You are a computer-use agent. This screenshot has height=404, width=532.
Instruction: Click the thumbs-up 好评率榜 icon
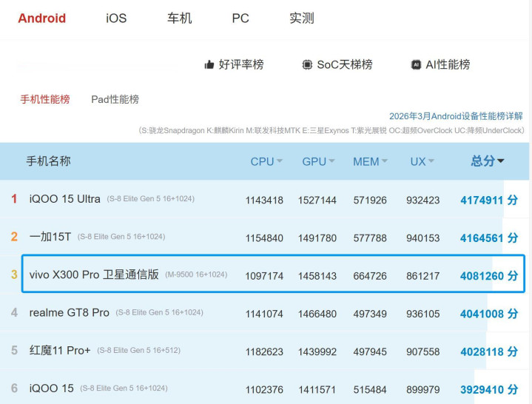tap(209, 65)
